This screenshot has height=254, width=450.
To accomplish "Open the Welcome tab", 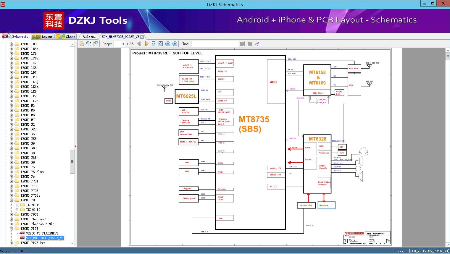I will [89, 37].
